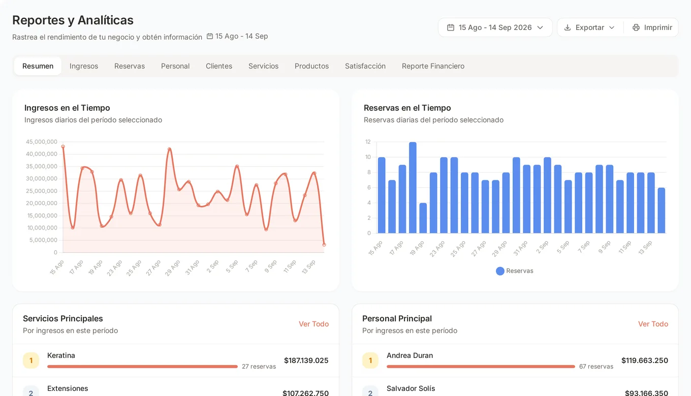This screenshot has height=396, width=691.
Task: Click the Andrea Duran staff name
Action: coord(410,355)
